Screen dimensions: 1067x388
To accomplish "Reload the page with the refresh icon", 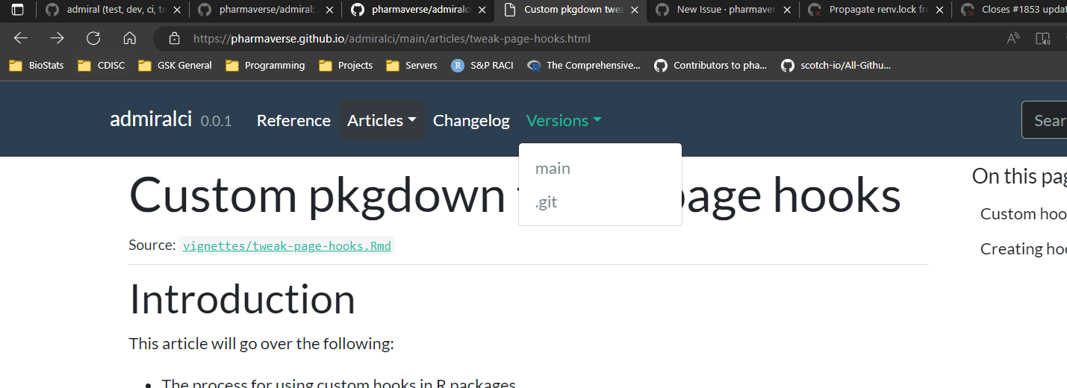I will click(x=93, y=38).
